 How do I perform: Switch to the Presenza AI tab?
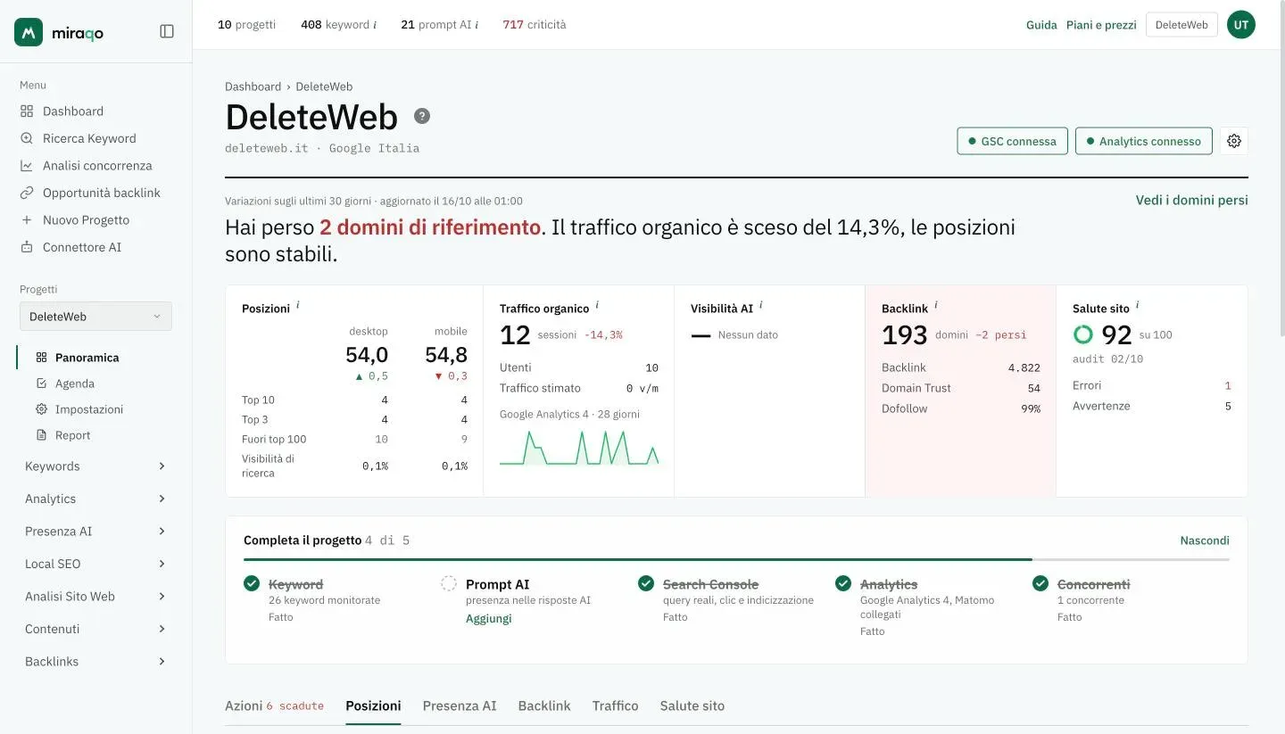(x=460, y=705)
